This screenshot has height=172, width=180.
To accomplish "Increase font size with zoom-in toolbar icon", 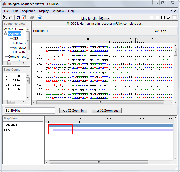I will 5,17.
